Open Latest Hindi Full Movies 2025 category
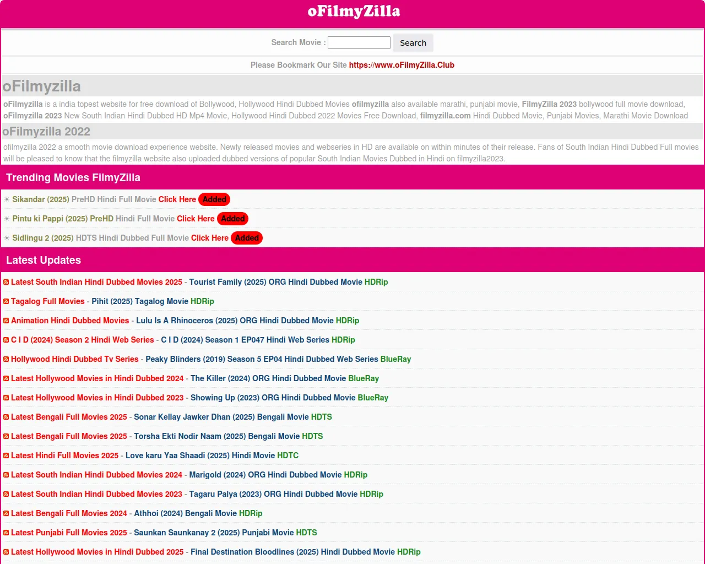This screenshot has width=705, height=564. (65, 455)
